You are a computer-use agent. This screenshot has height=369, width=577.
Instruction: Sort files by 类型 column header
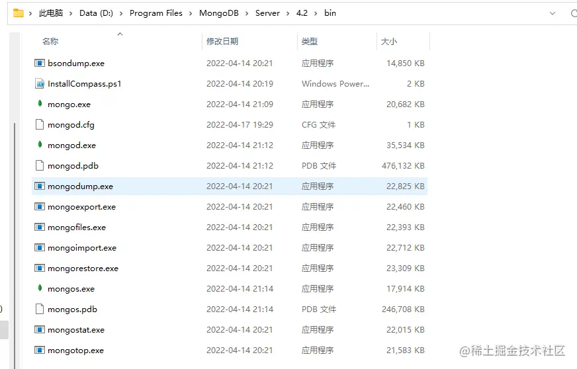309,41
